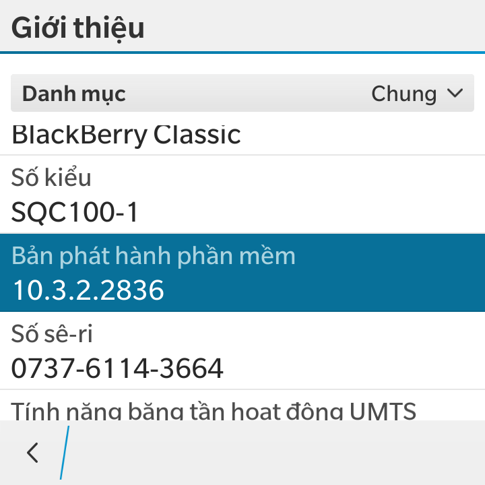
Task: Click the Danh mục label text
Action: coord(74,94)
